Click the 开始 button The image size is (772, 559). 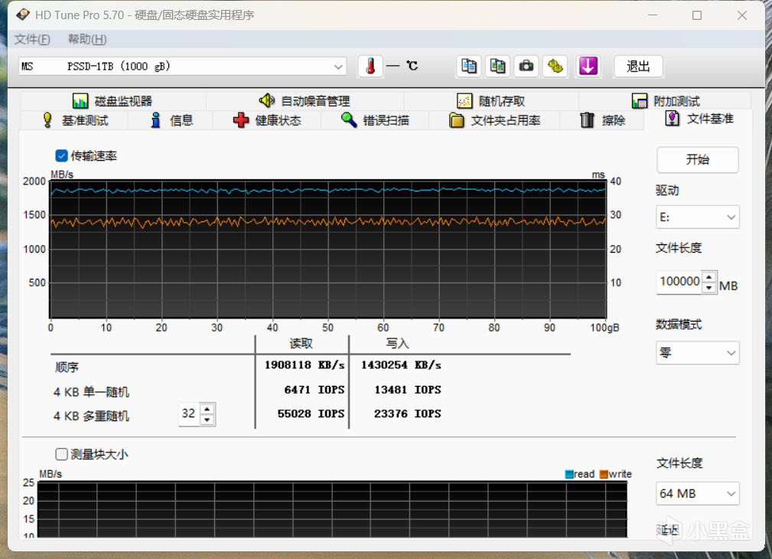tap(697, 160)
